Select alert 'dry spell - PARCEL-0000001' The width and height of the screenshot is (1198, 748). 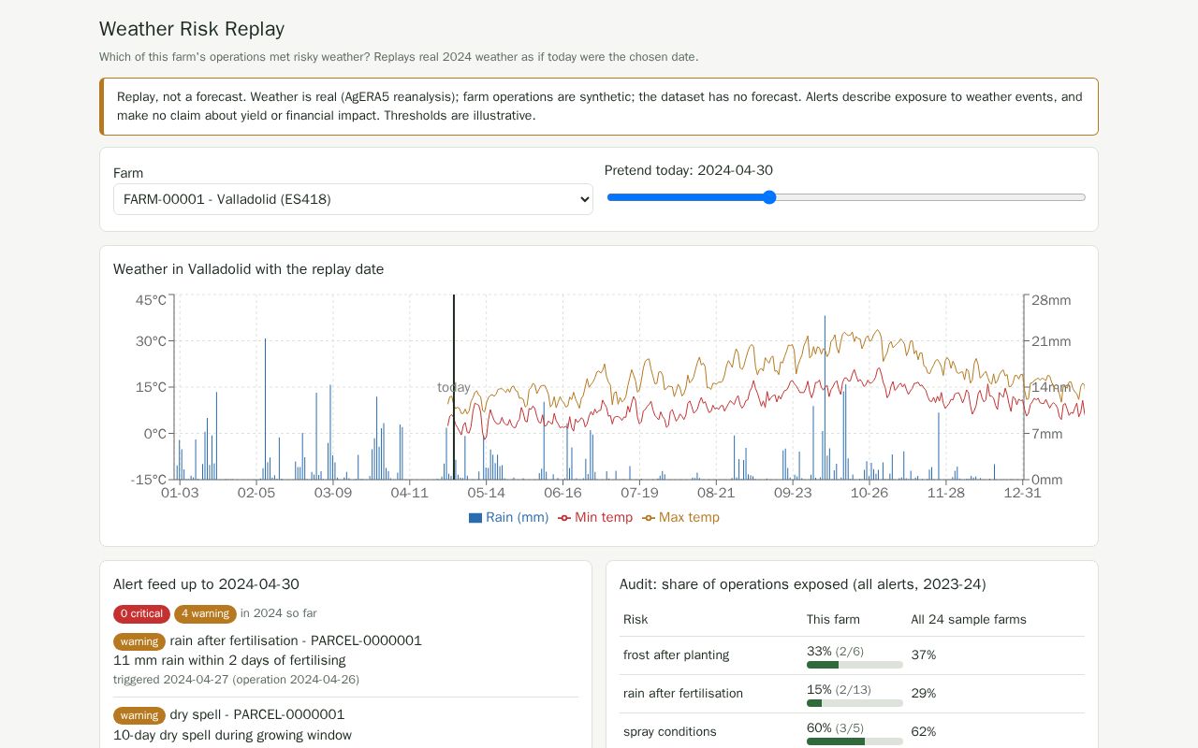(257, 715)
